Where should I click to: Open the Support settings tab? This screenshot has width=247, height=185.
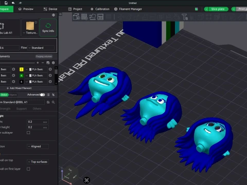[22, 109]
